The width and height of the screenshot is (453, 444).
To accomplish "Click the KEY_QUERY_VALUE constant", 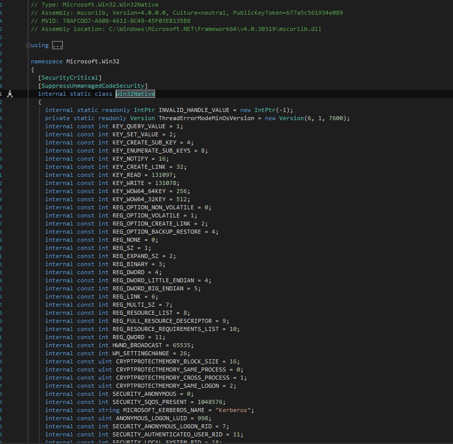I will (x=139, y=126).
